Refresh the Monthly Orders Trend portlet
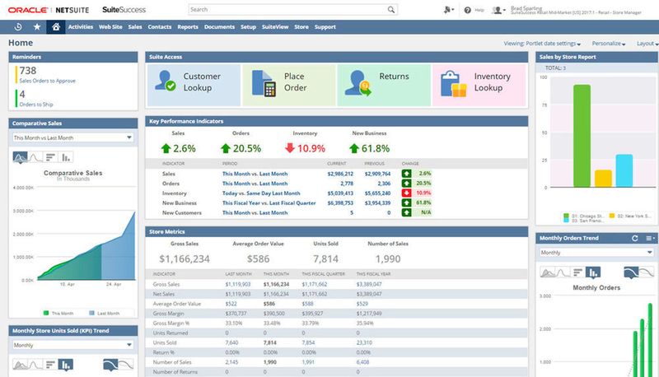 click(634, 239)
